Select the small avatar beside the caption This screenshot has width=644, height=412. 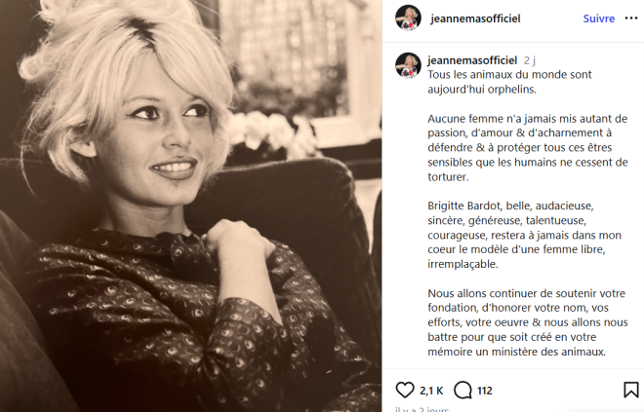pyautogui.click(x=408, y=65)
